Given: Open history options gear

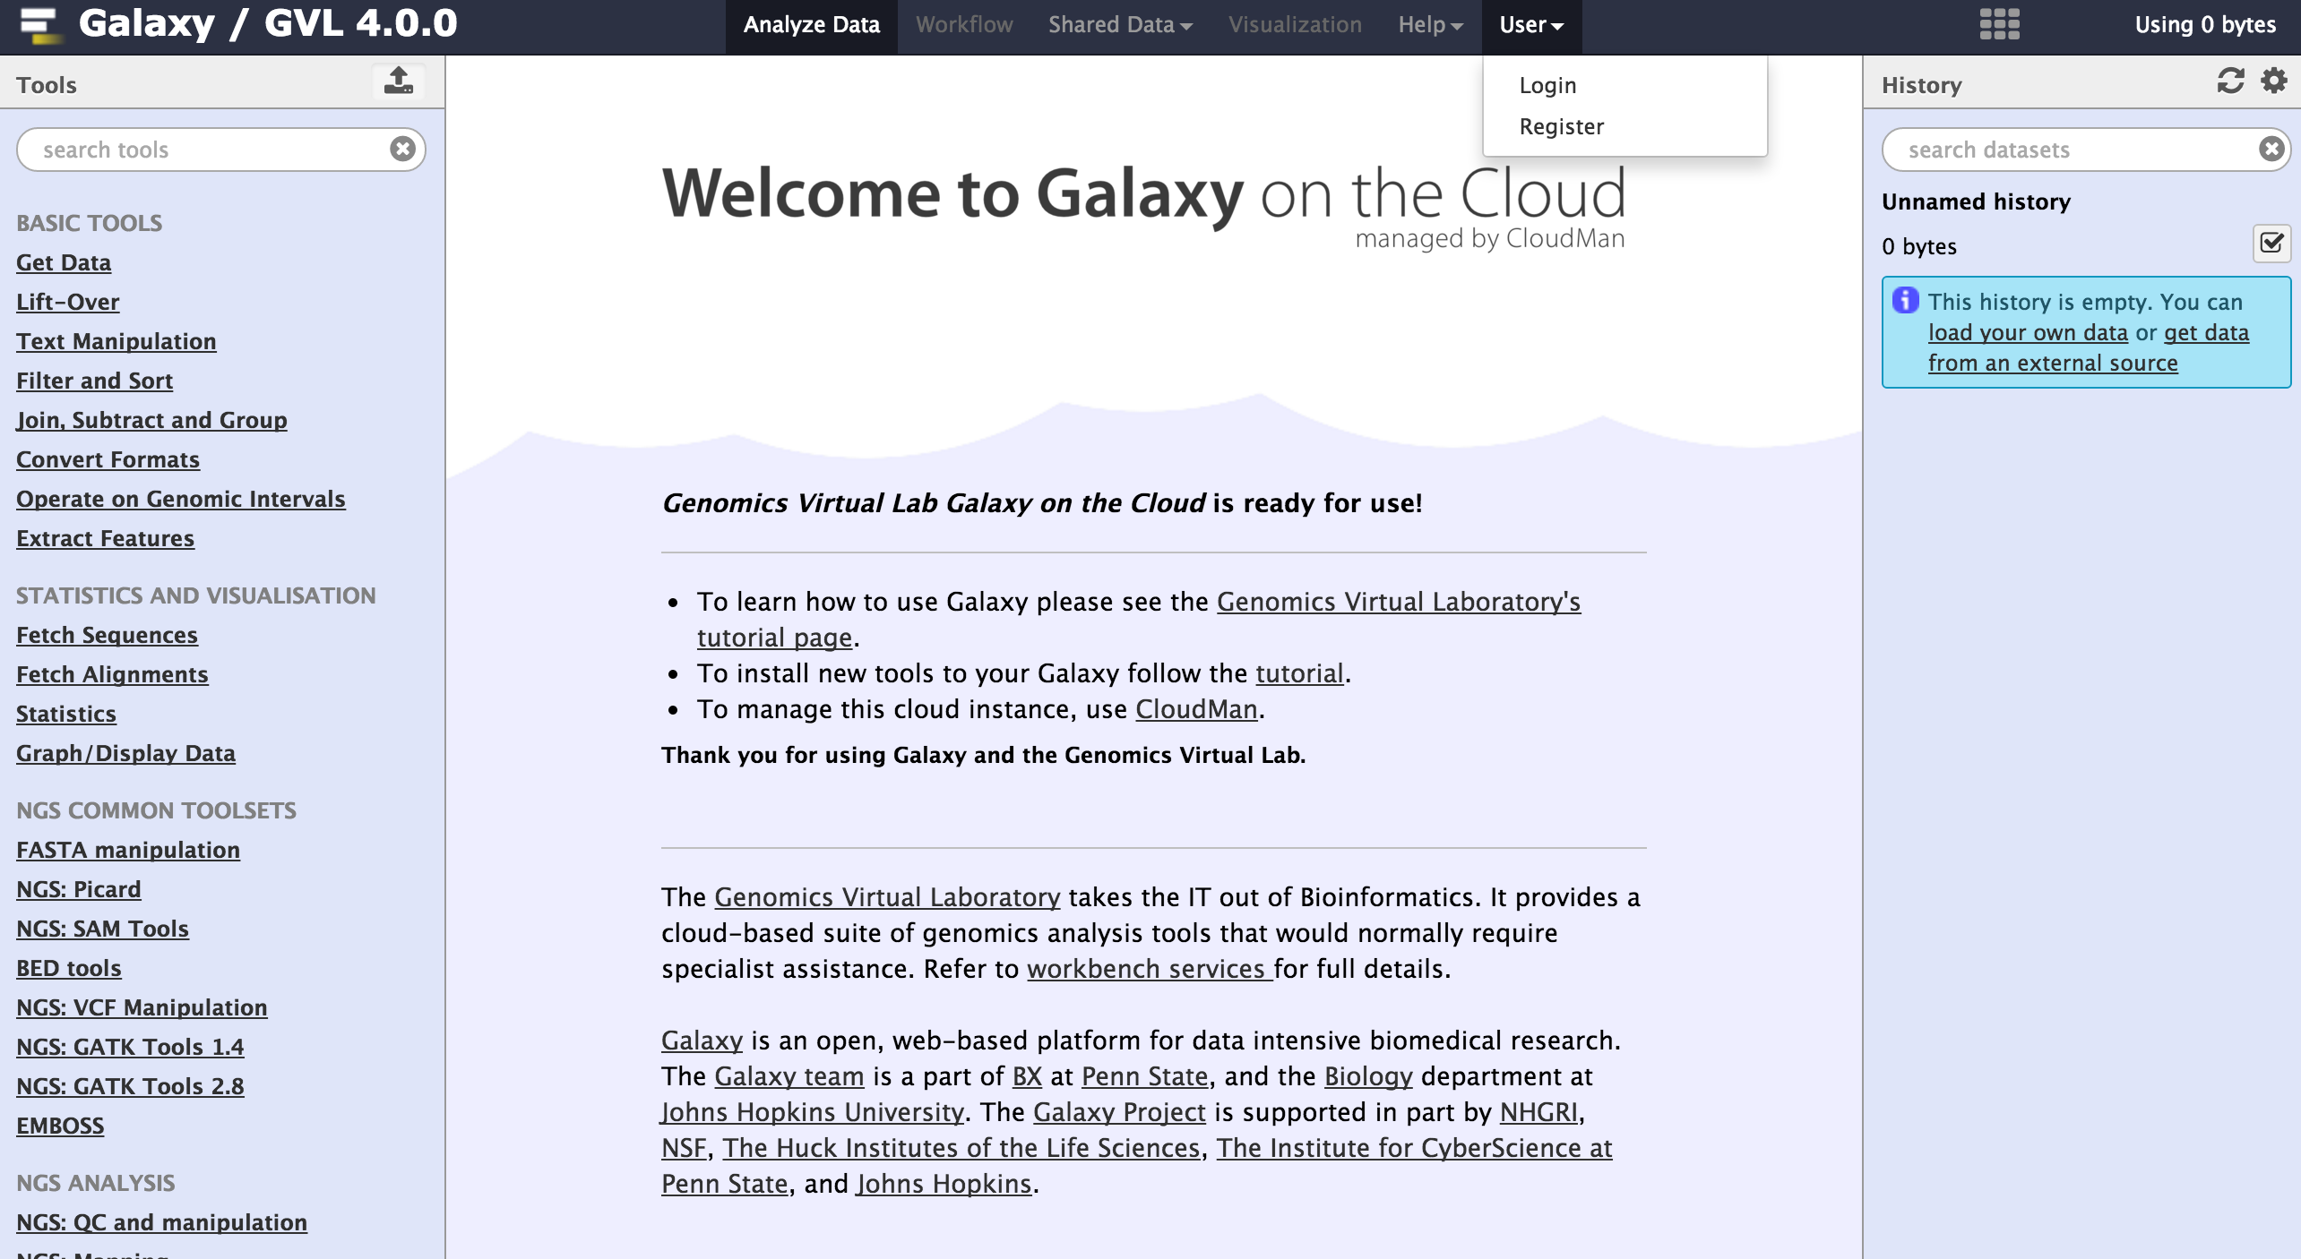Looking at the screenshot, I should [2274, 81].
